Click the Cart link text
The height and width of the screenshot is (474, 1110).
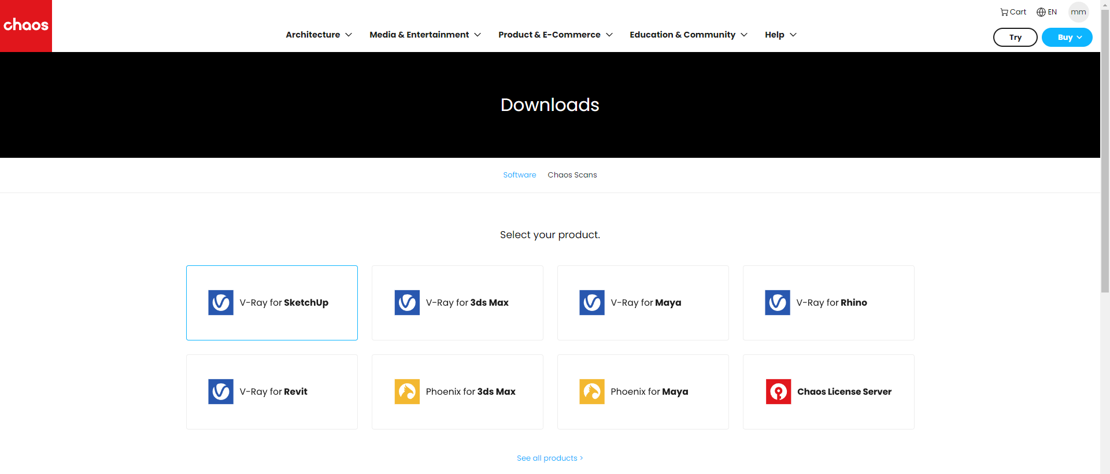coord(1018,12)
